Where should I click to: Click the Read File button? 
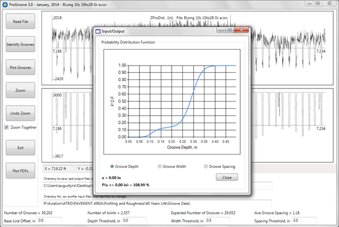coord(20,21)
